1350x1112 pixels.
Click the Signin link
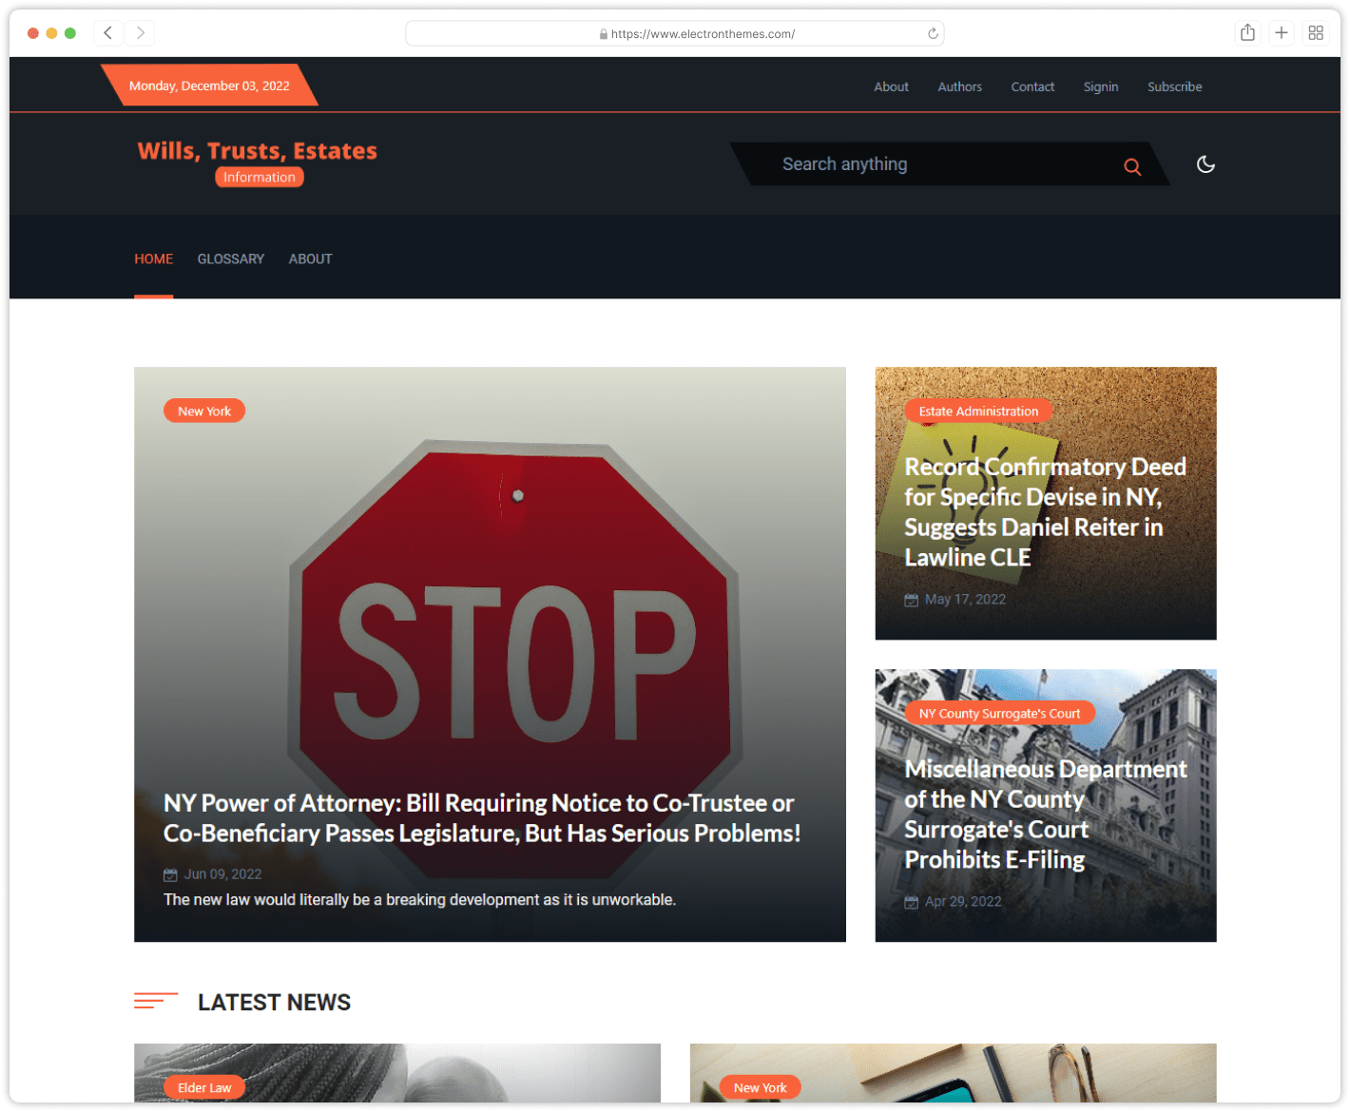[1101, 86]
